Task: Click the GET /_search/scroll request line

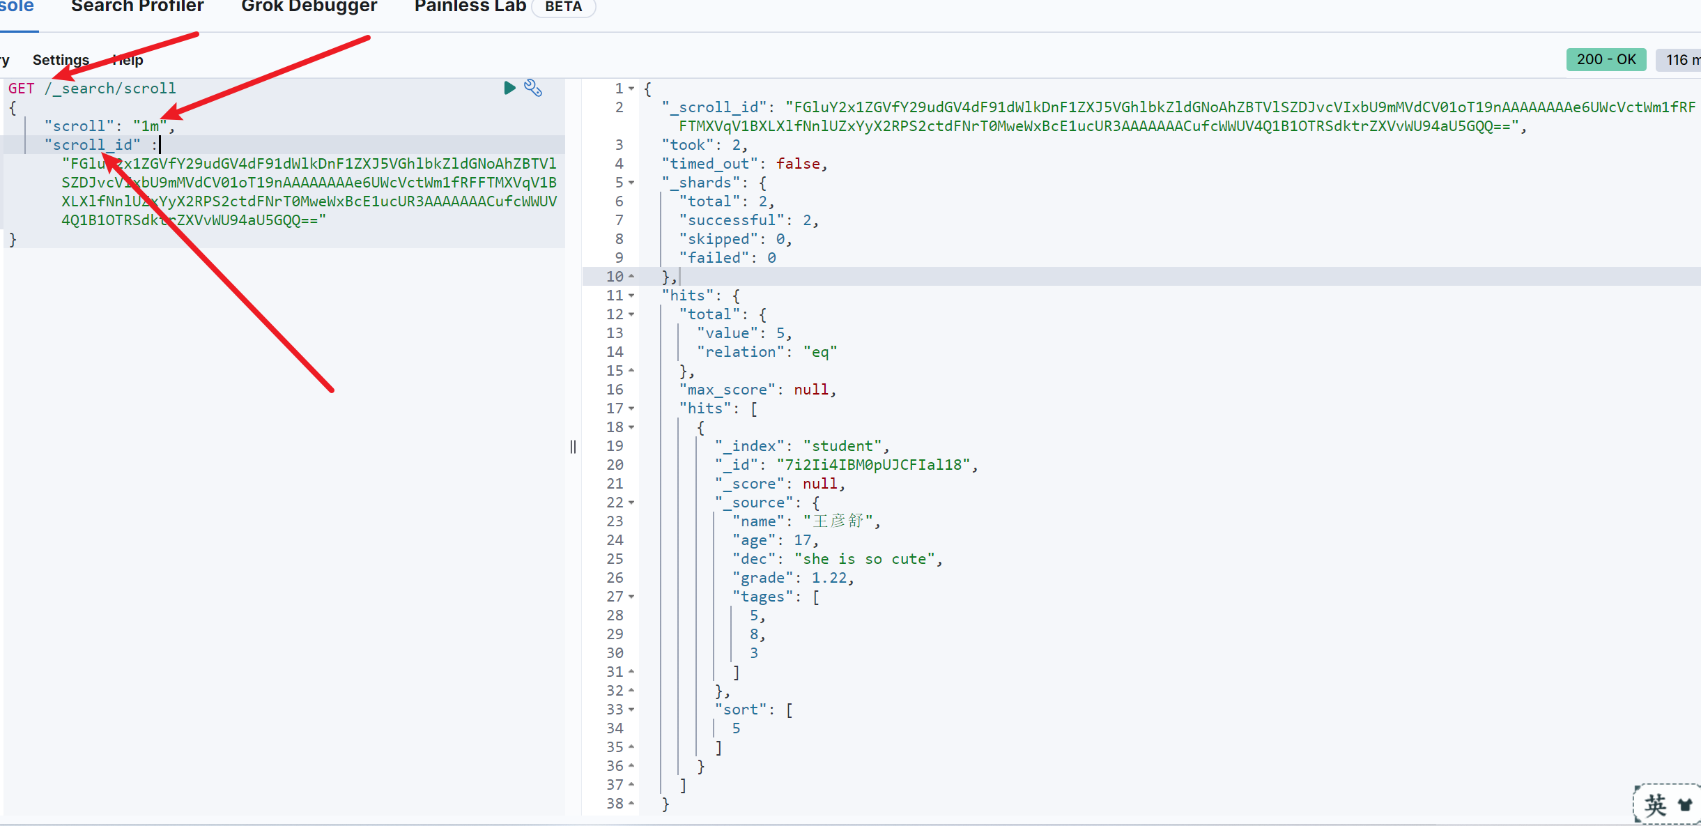Action: (x=92, y=89)
